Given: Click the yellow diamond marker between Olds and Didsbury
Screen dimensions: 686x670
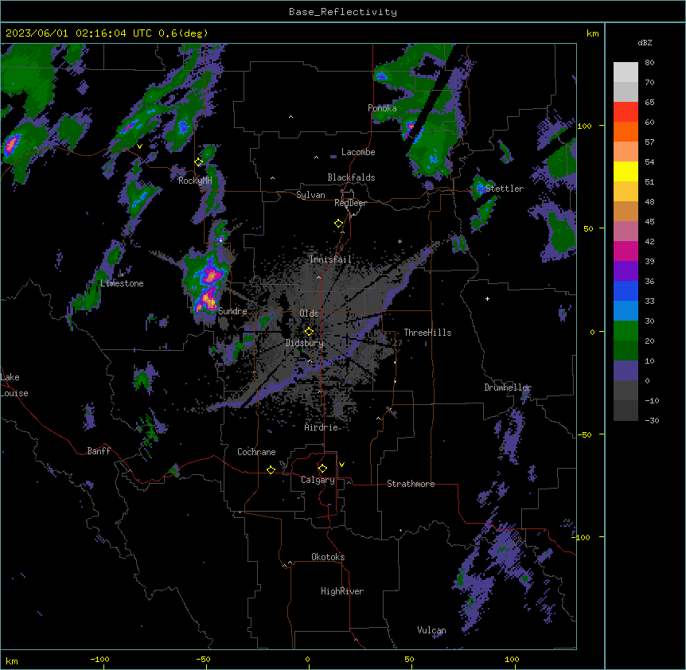Looking at the screenshot, I should click(309, 331).
